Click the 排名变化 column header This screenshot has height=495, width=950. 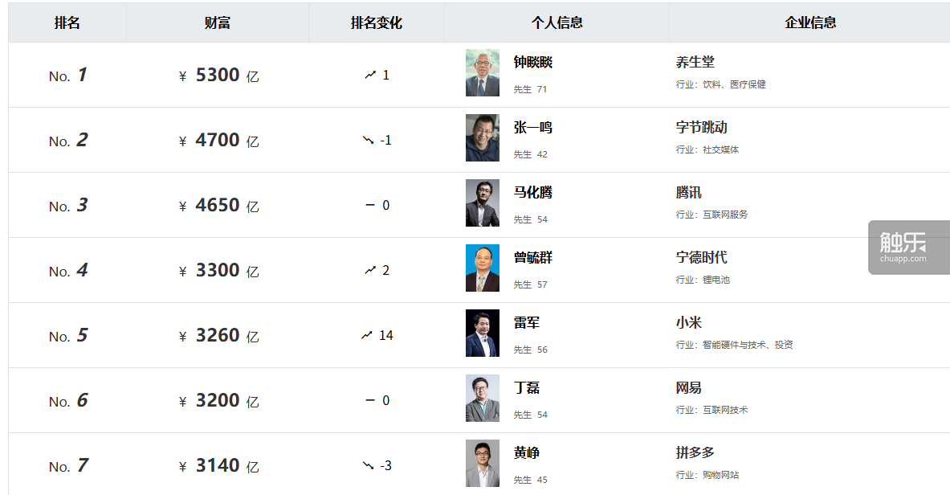point(376,22)
